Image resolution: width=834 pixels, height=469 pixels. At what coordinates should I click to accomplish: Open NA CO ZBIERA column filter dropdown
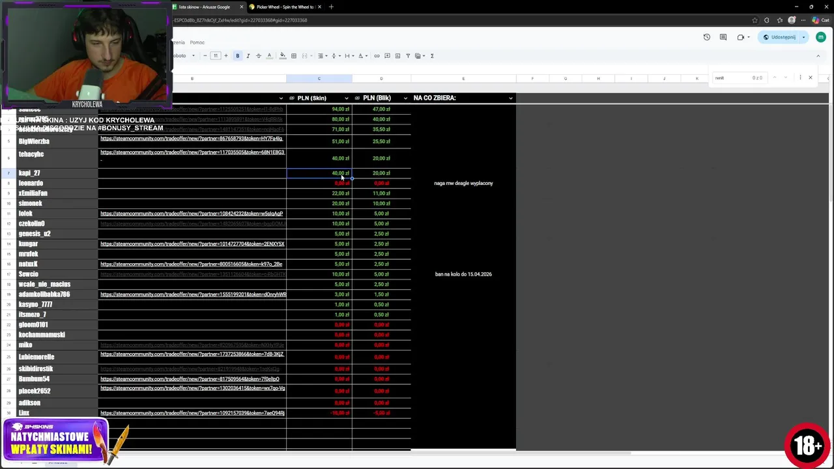click(x=511, y=98)
